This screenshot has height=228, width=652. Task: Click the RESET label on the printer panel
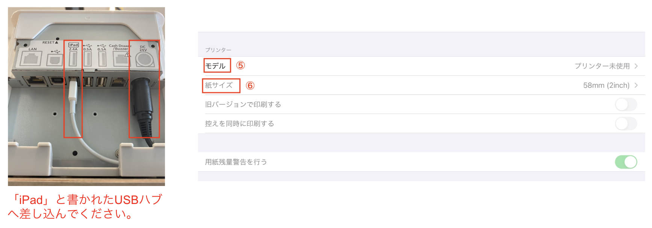[50, 42]
